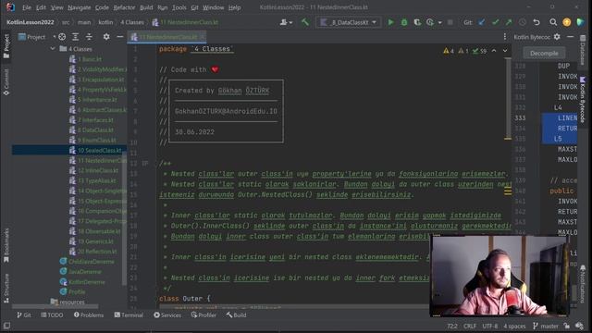Click the Project tree vertical scrollbar

click(x=124, y=219)
